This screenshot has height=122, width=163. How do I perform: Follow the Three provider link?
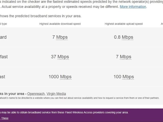pos(5,118)
